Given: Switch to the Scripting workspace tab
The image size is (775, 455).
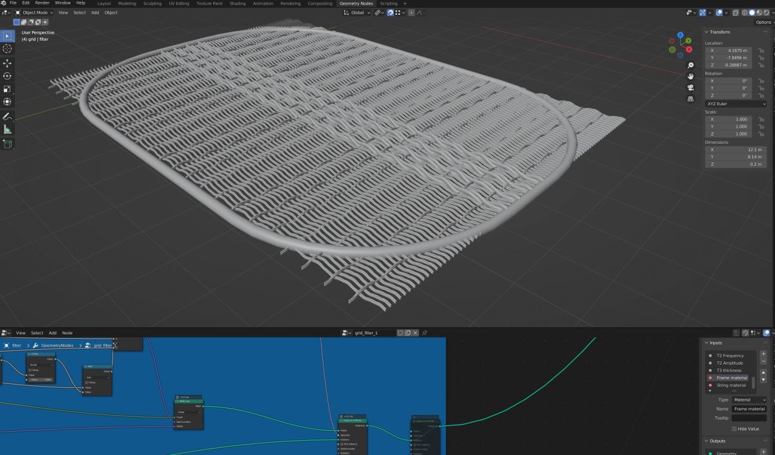Looking at the screenshot, I should 389,3.
